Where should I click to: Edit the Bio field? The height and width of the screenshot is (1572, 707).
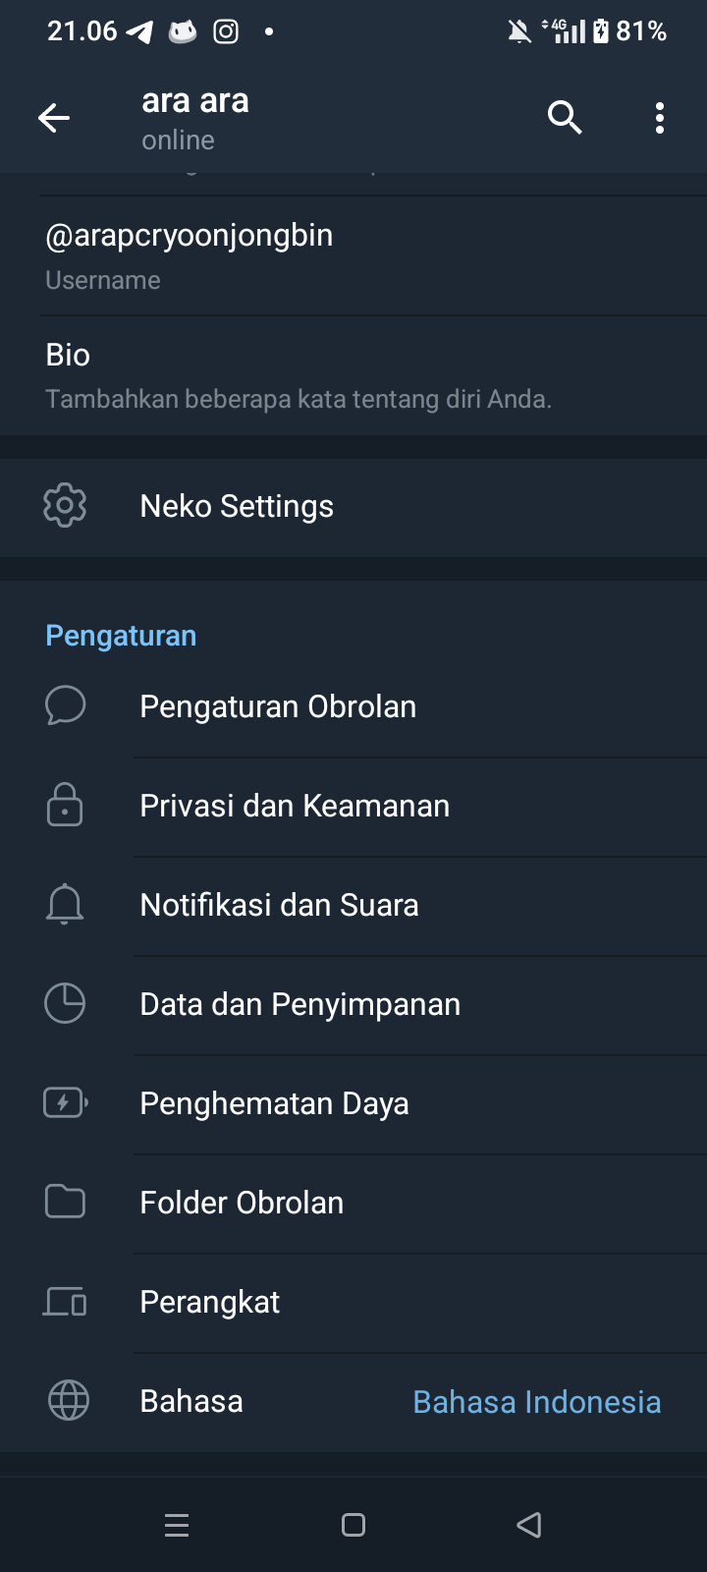[299, 375]
